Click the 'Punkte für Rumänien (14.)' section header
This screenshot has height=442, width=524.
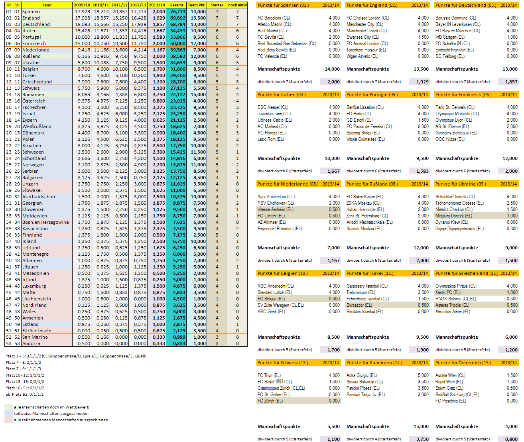[388, 363]
